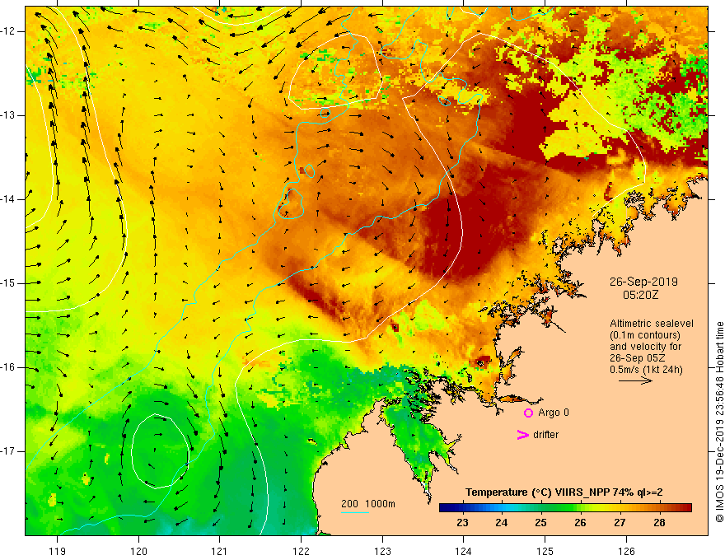Viewport: 725px width, 560px height.
Task: Click the '0.5m/s (1kt 24h)' label
Action: point(647,370)
